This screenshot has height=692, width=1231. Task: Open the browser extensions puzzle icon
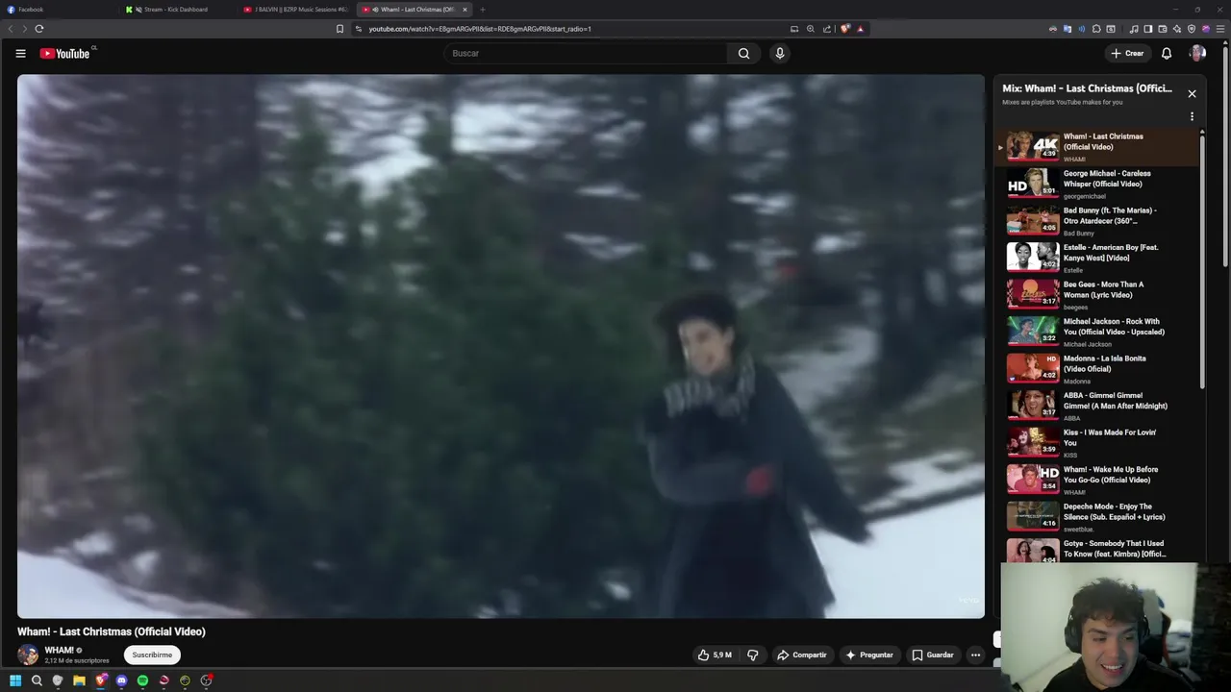pos(1096,29)
